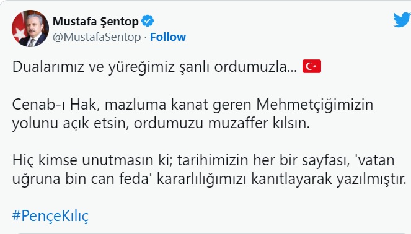Screen dimensions: 411x234
Task: Click the blue verified badge
Action: [x=148, y=21]
